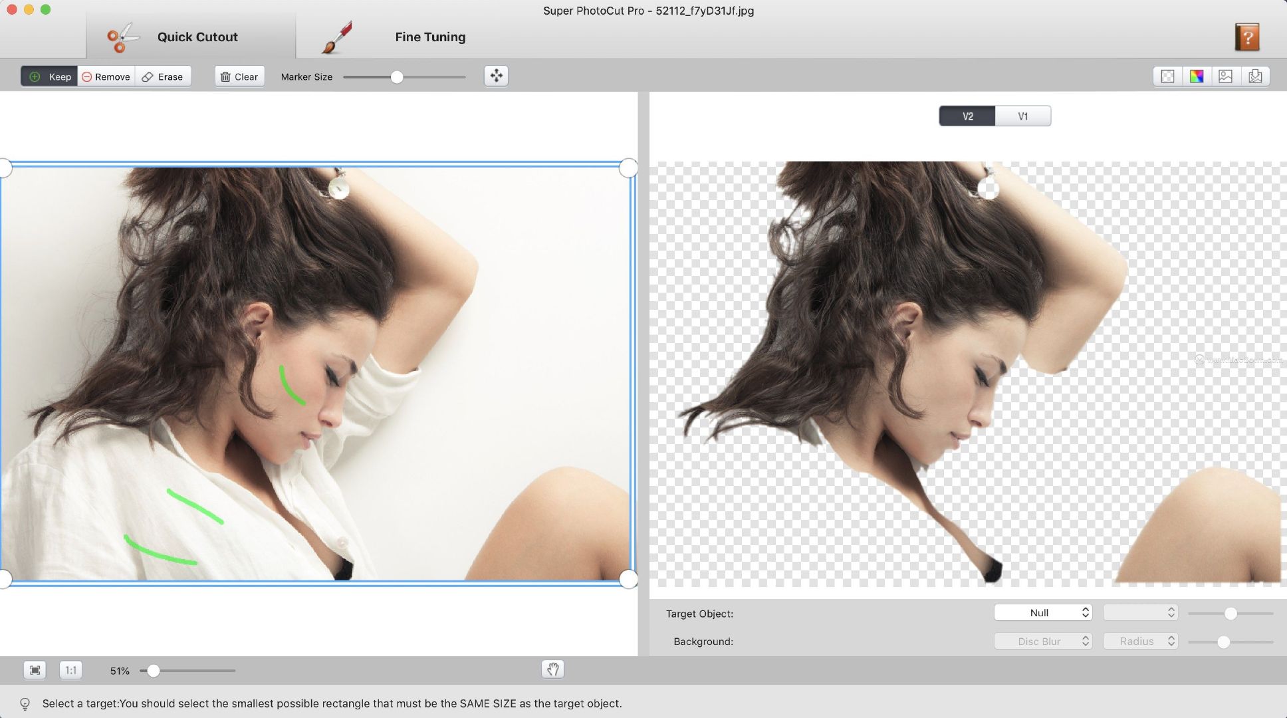
Task: Click the Clear button to reset markers
Action: pyautogui.click(x=239, y=76)
